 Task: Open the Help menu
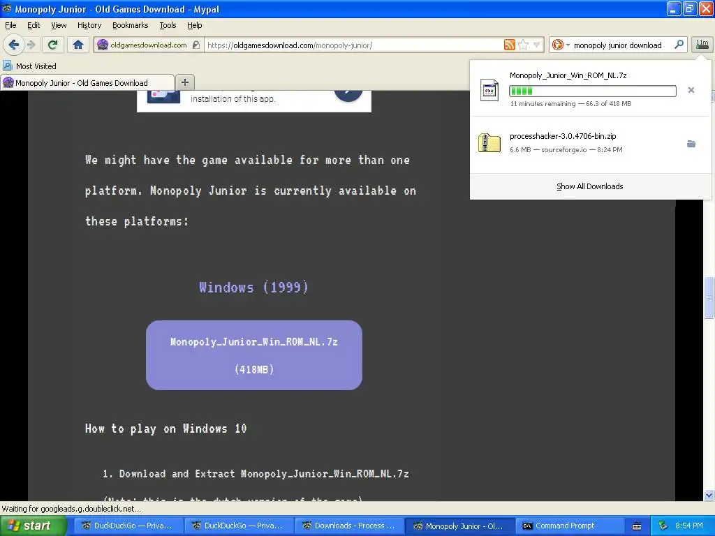(x=194, y=25)
